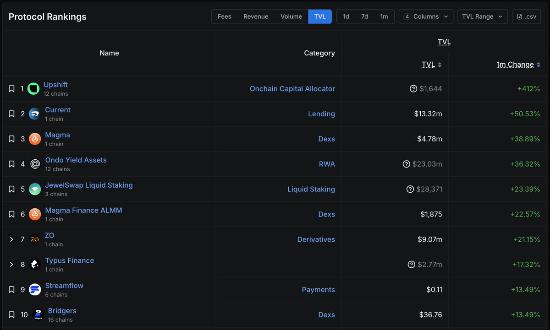This screenshot has width=550, height=330.
Task: Open the Upshift protocol link
Action: (x=55, y=85)
